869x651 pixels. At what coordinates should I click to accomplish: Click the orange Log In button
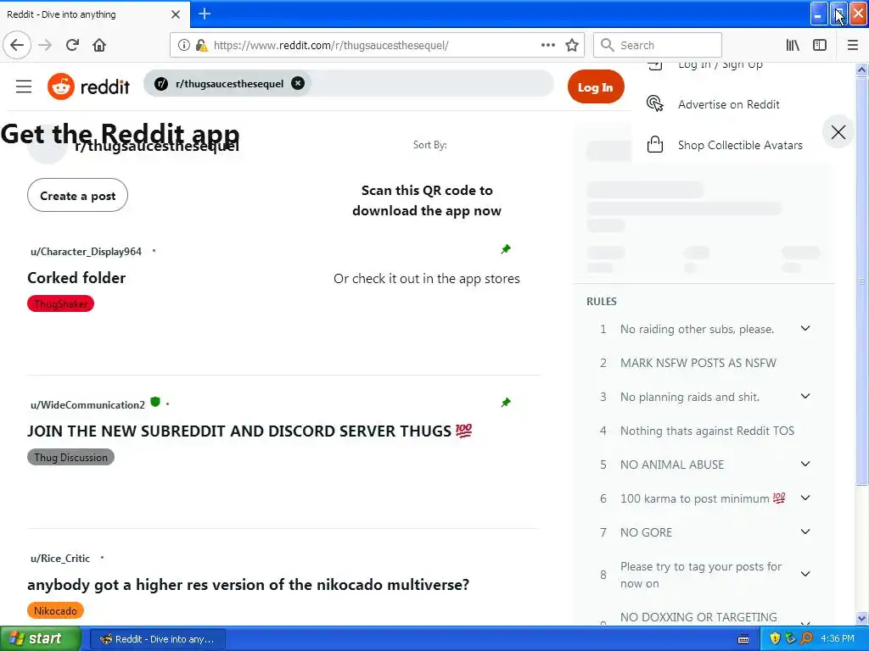coord(595,87)
